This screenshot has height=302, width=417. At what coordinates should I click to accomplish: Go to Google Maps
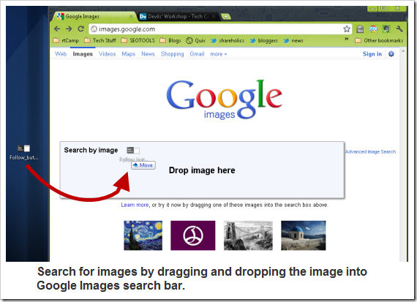(129, 54)
